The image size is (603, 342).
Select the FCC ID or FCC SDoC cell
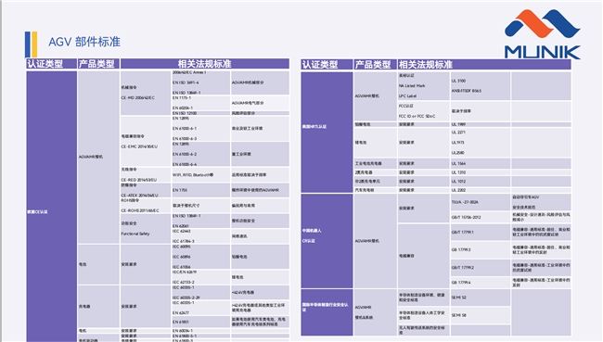pyautogui.click(x=417, y=116)
